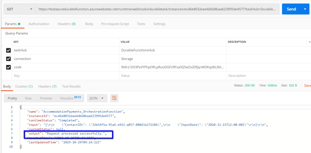Viewport: 311px width, 153px height.
Task: Open the request Headers (8) tab
Action: pyautogui.click(x=67, y=24)
